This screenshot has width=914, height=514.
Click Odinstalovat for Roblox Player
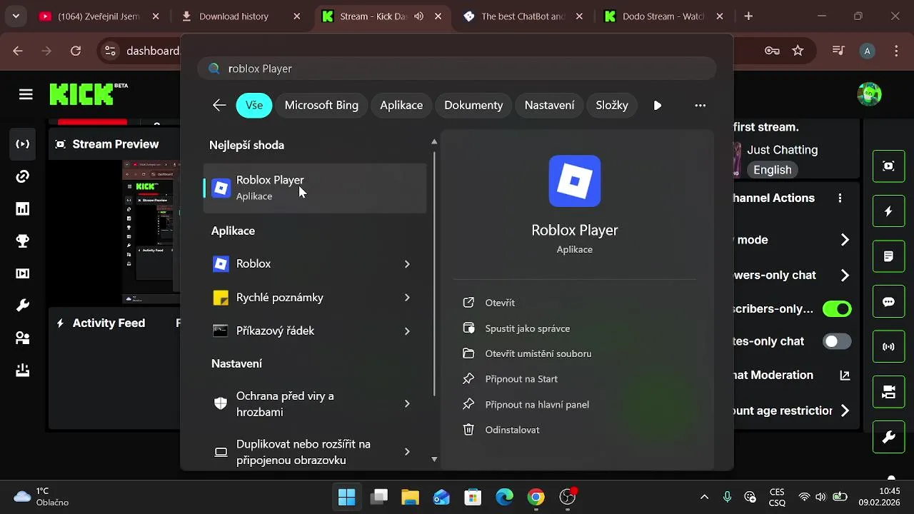[512, 430]
